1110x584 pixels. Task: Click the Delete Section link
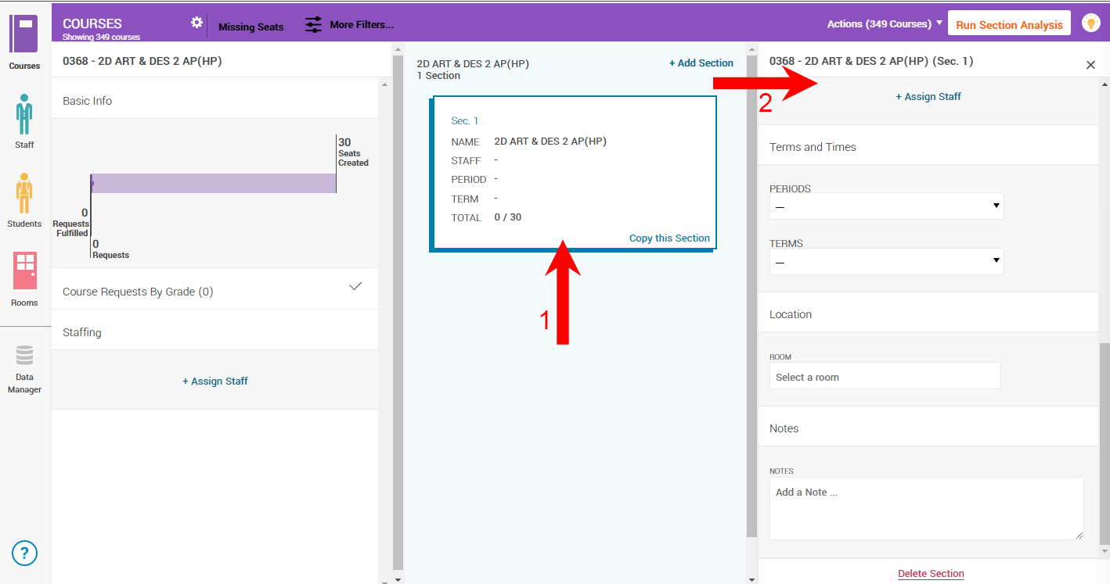(930, 574)
